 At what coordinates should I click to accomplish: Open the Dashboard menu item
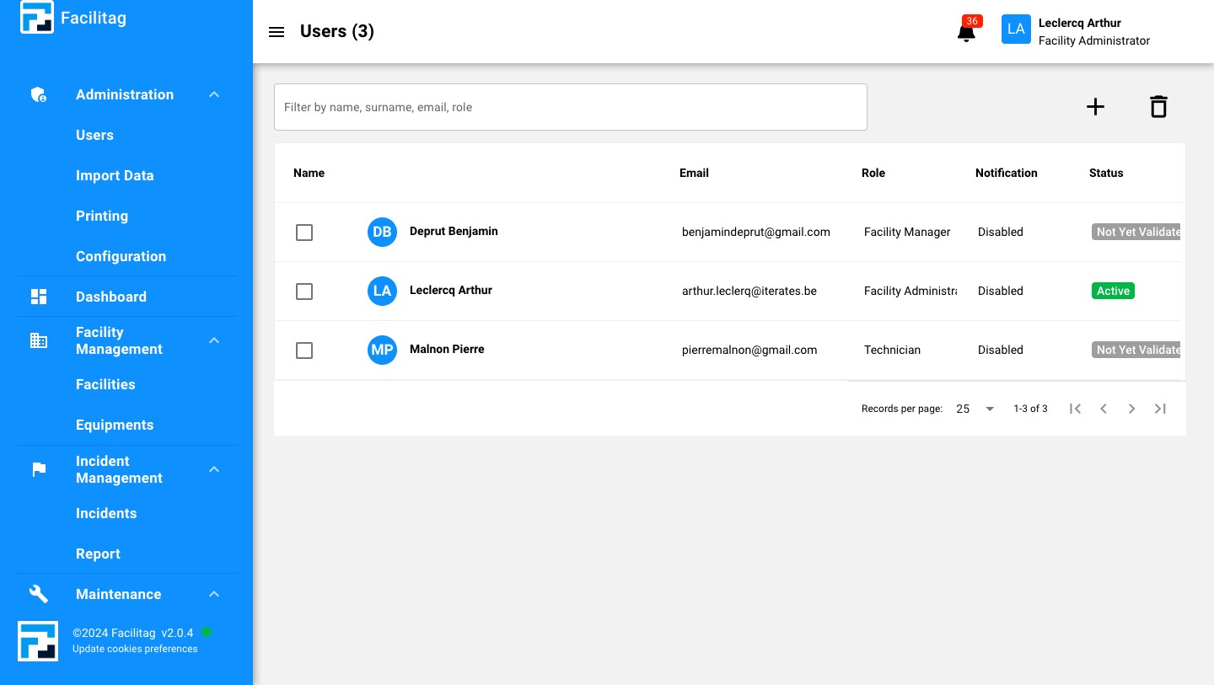click(111, 297)
